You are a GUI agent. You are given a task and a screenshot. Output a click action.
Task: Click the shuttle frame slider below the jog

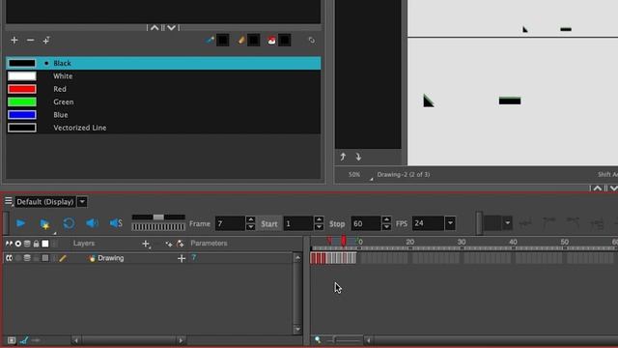point(158,227)
